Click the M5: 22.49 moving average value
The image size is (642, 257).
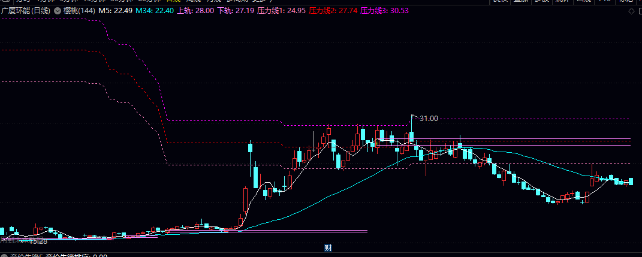(x=116, y=11)
